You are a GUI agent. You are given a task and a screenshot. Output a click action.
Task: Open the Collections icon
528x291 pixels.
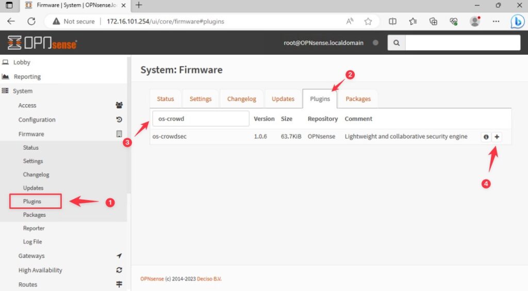[433, 21]
